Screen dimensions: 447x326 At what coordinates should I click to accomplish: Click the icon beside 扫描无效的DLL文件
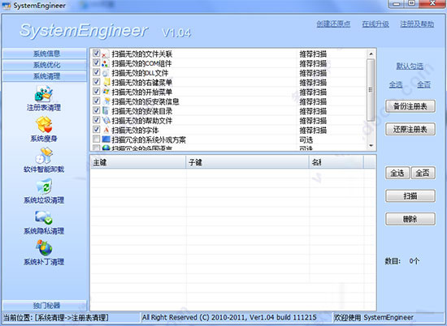coord(106,73)
